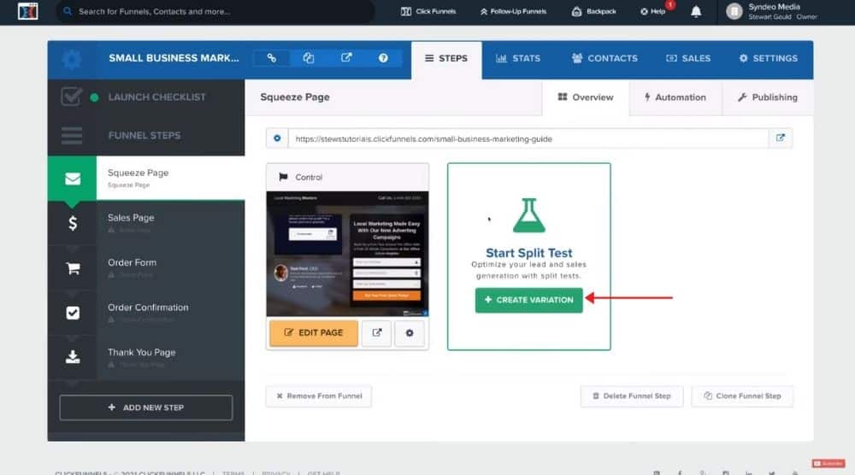Viewport: 855px width, 475px height.
Task: Open the Syndeo Media account menu
Action: coord(771,11)
